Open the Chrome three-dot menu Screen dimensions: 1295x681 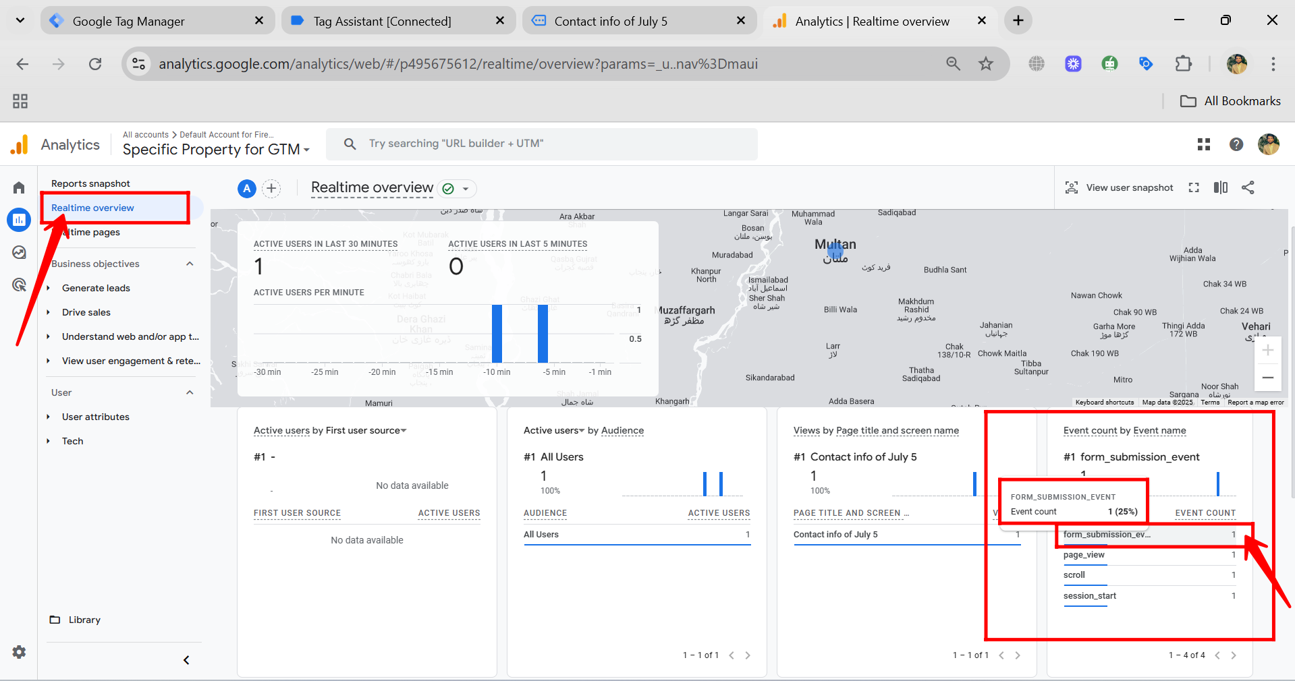click(x=1273, y=64)
